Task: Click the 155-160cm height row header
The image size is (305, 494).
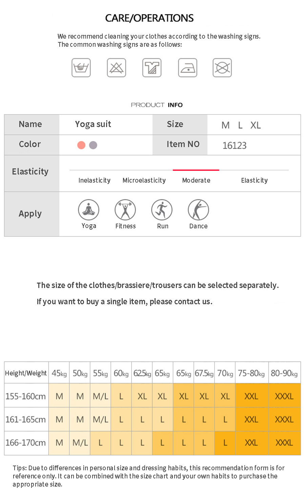Action: [26, 396]
